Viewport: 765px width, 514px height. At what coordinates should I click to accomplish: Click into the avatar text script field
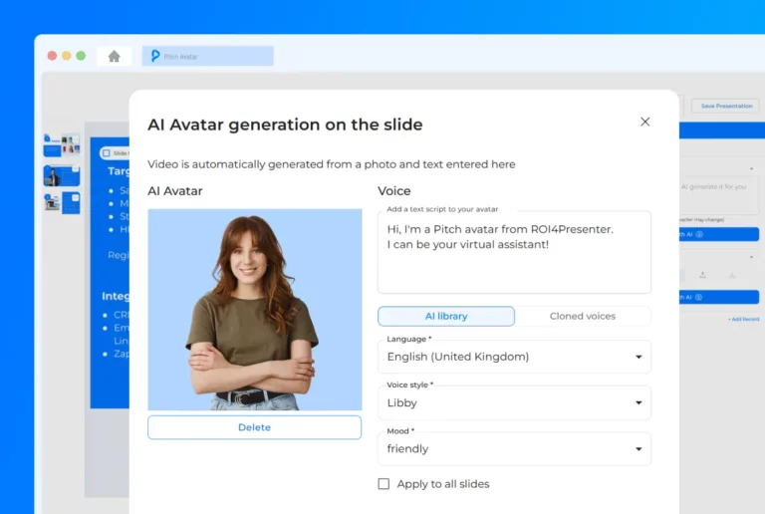[514, 259]
